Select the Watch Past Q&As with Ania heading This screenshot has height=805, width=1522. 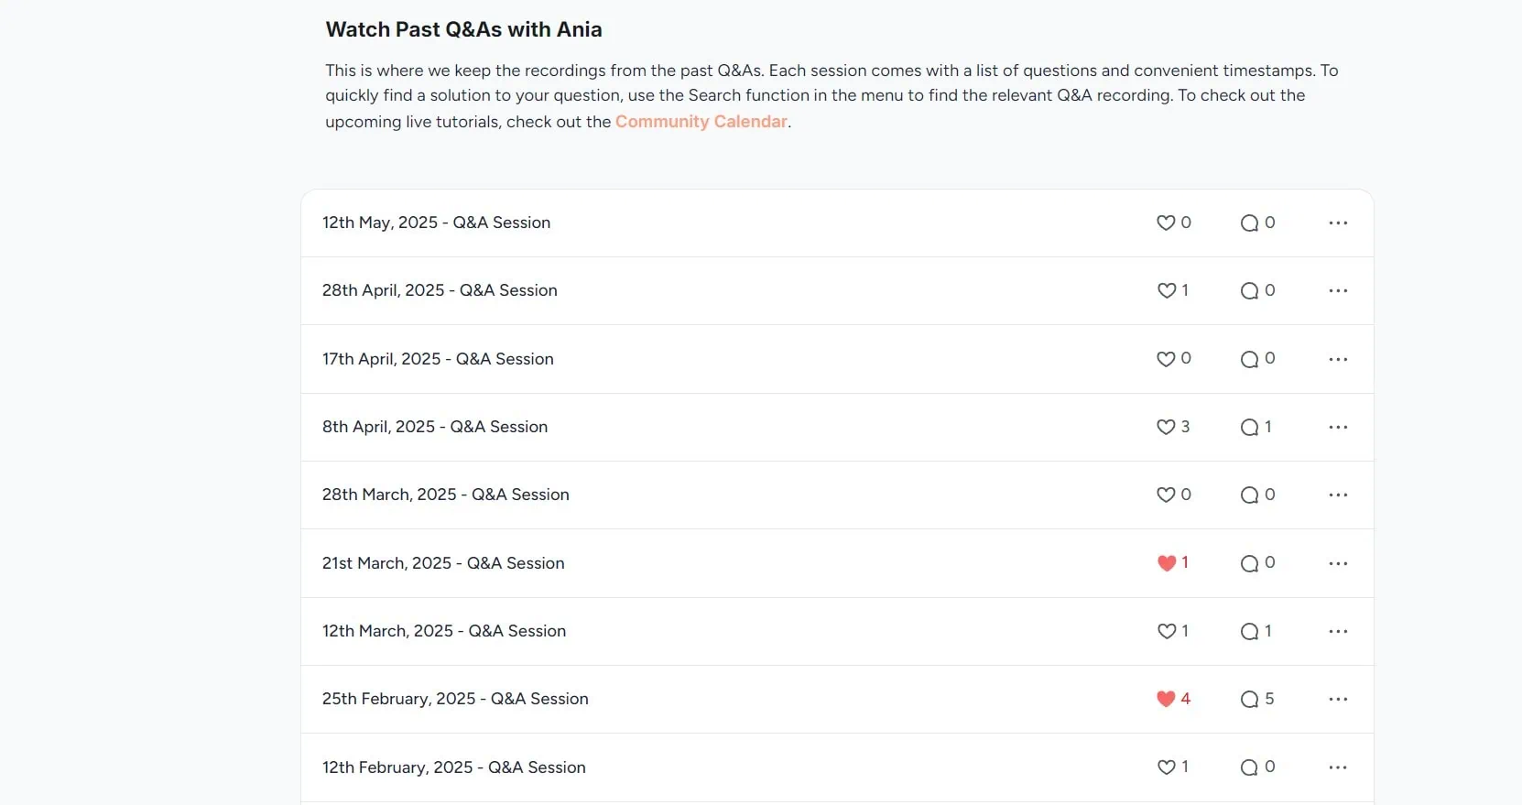464,29
